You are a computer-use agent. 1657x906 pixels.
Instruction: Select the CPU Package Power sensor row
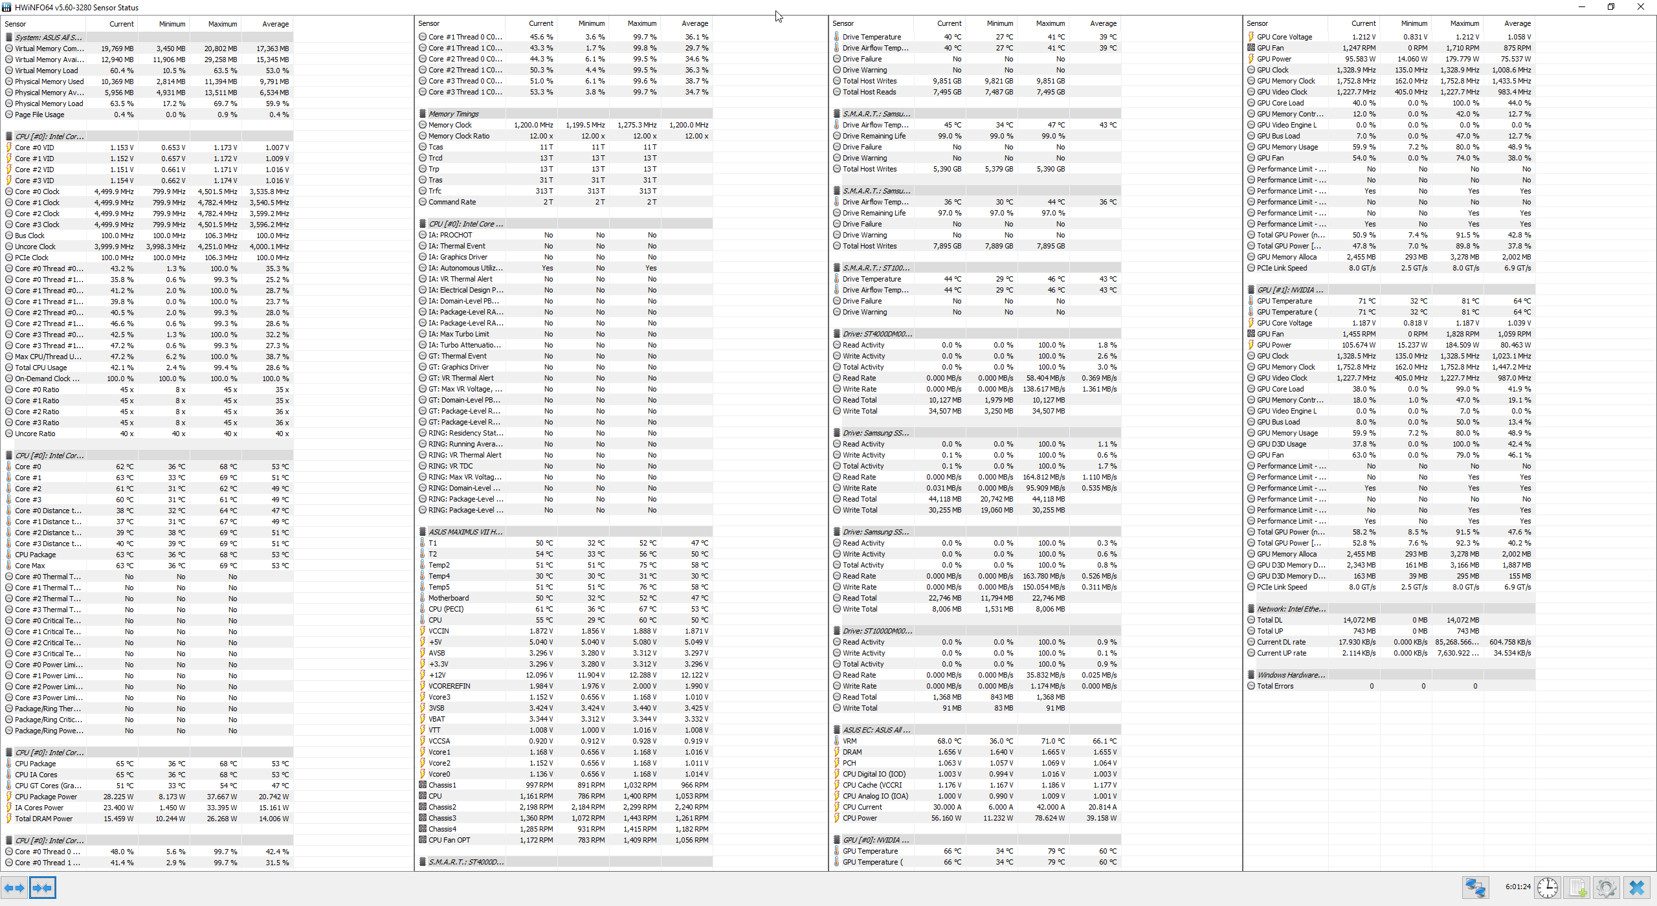(46, 797)
